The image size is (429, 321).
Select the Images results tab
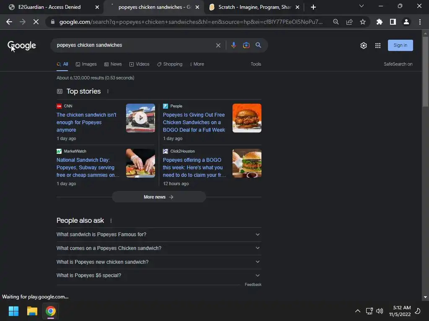86,64
